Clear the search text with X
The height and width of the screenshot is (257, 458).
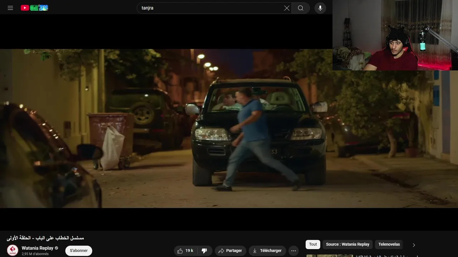(x=287, y=8)
